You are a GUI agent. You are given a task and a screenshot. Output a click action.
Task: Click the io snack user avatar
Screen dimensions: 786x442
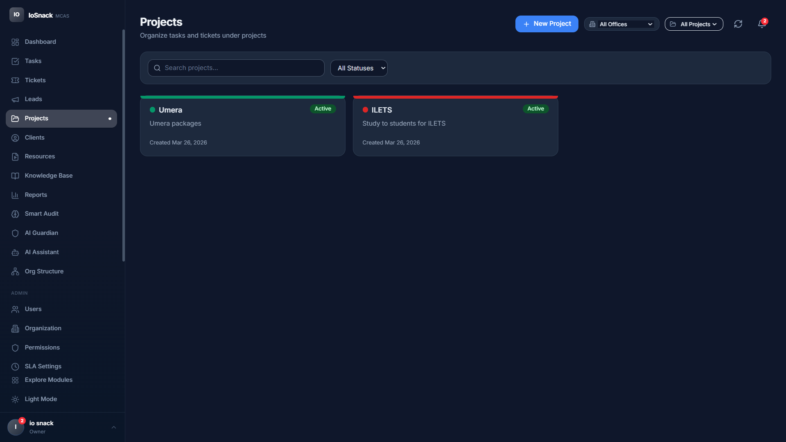click(16, 427)
